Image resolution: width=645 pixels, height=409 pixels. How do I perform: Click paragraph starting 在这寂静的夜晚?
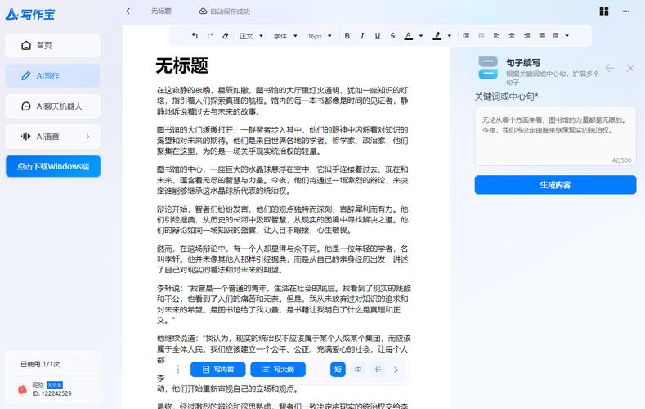pos(282,101)
